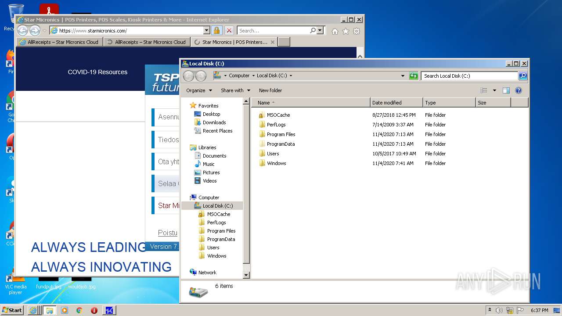
Task: Open Explorer help icon
Action: click(519, 90)
